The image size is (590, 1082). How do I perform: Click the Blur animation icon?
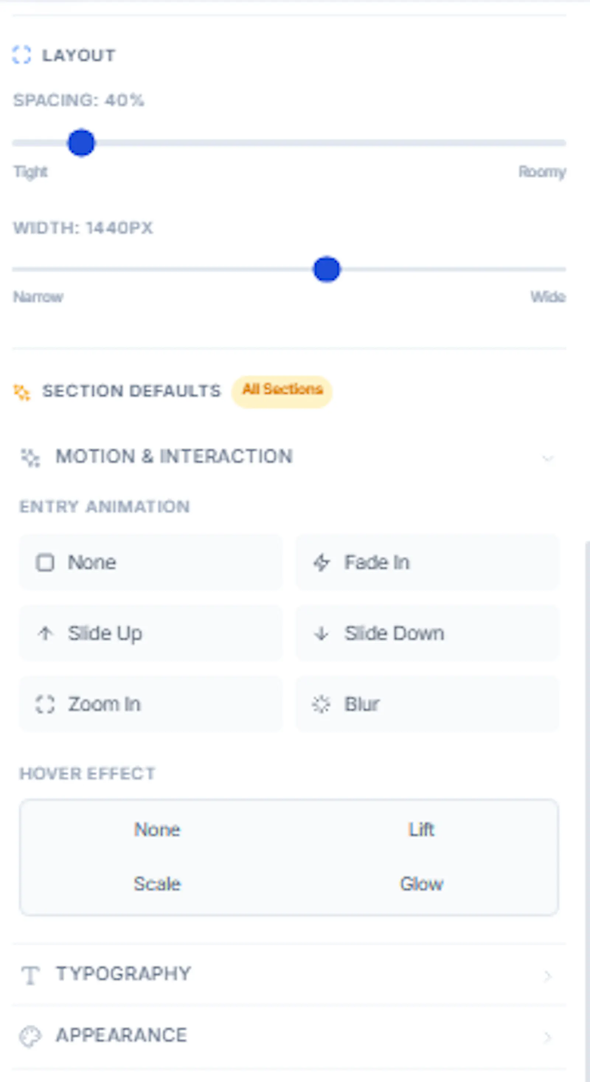click(x=322, y=704)
